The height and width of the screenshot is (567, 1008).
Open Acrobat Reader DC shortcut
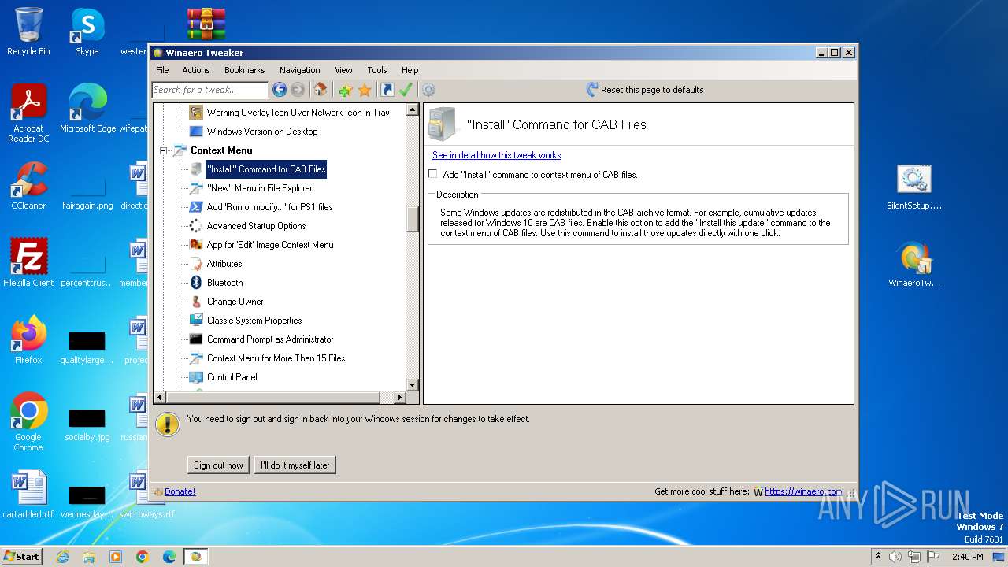[x=28, y=113]
